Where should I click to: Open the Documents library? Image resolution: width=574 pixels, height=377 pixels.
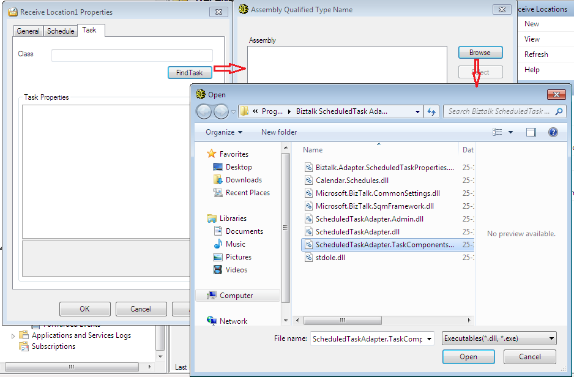click(x=238, y=231)
